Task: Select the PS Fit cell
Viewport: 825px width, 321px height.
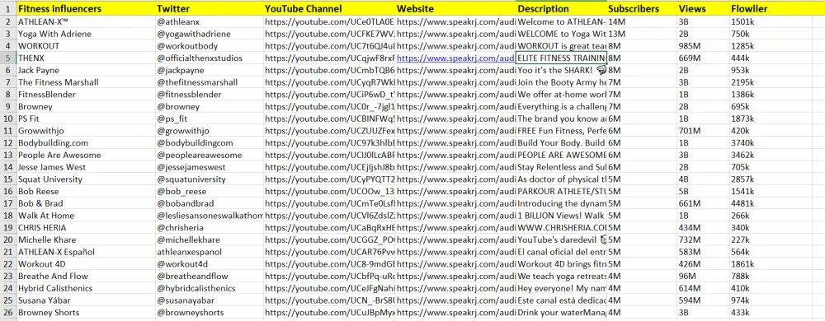Action: (x=87, y=119)
